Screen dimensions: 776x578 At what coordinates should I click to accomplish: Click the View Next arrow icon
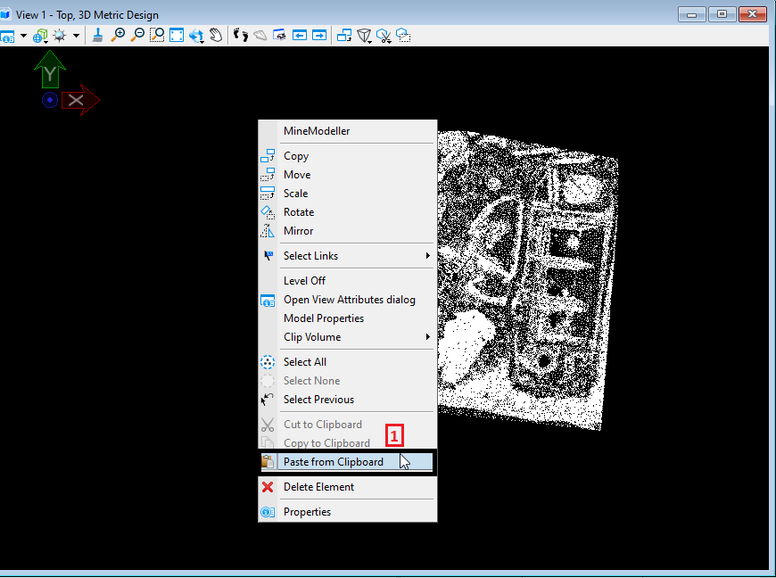318,36
